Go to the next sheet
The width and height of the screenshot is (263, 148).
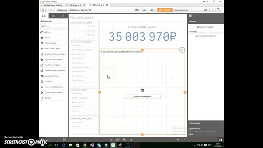(x=219, y=10)
